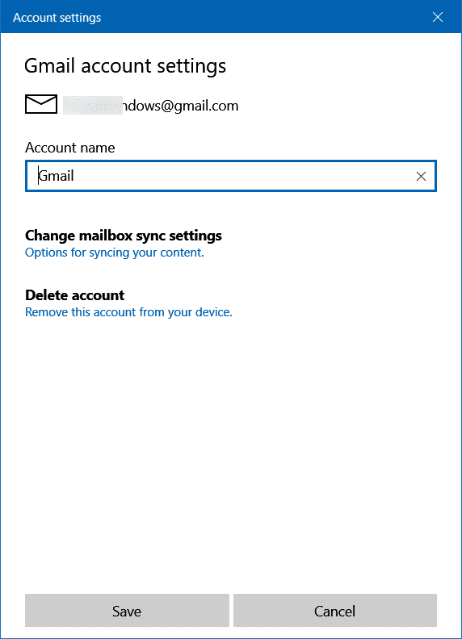Close the Account settings dialog
462x639 pixels.
[438, 17]
